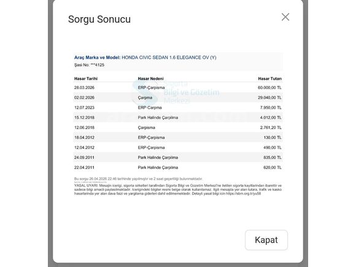Close the Sorgu Sonucu dialog with the X

click(285, 17)
